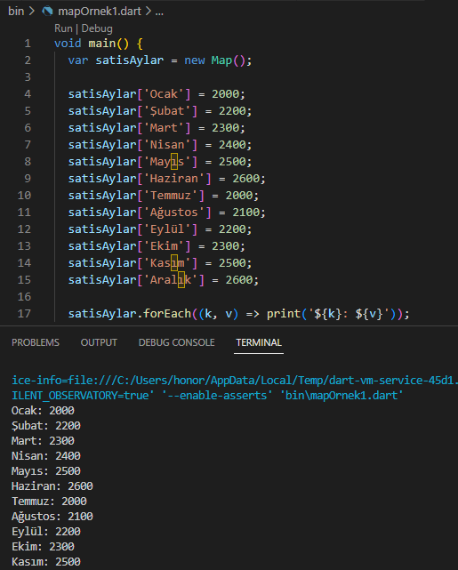Click the forEach method call
This screenshot has width=458, height=570.
167,314
